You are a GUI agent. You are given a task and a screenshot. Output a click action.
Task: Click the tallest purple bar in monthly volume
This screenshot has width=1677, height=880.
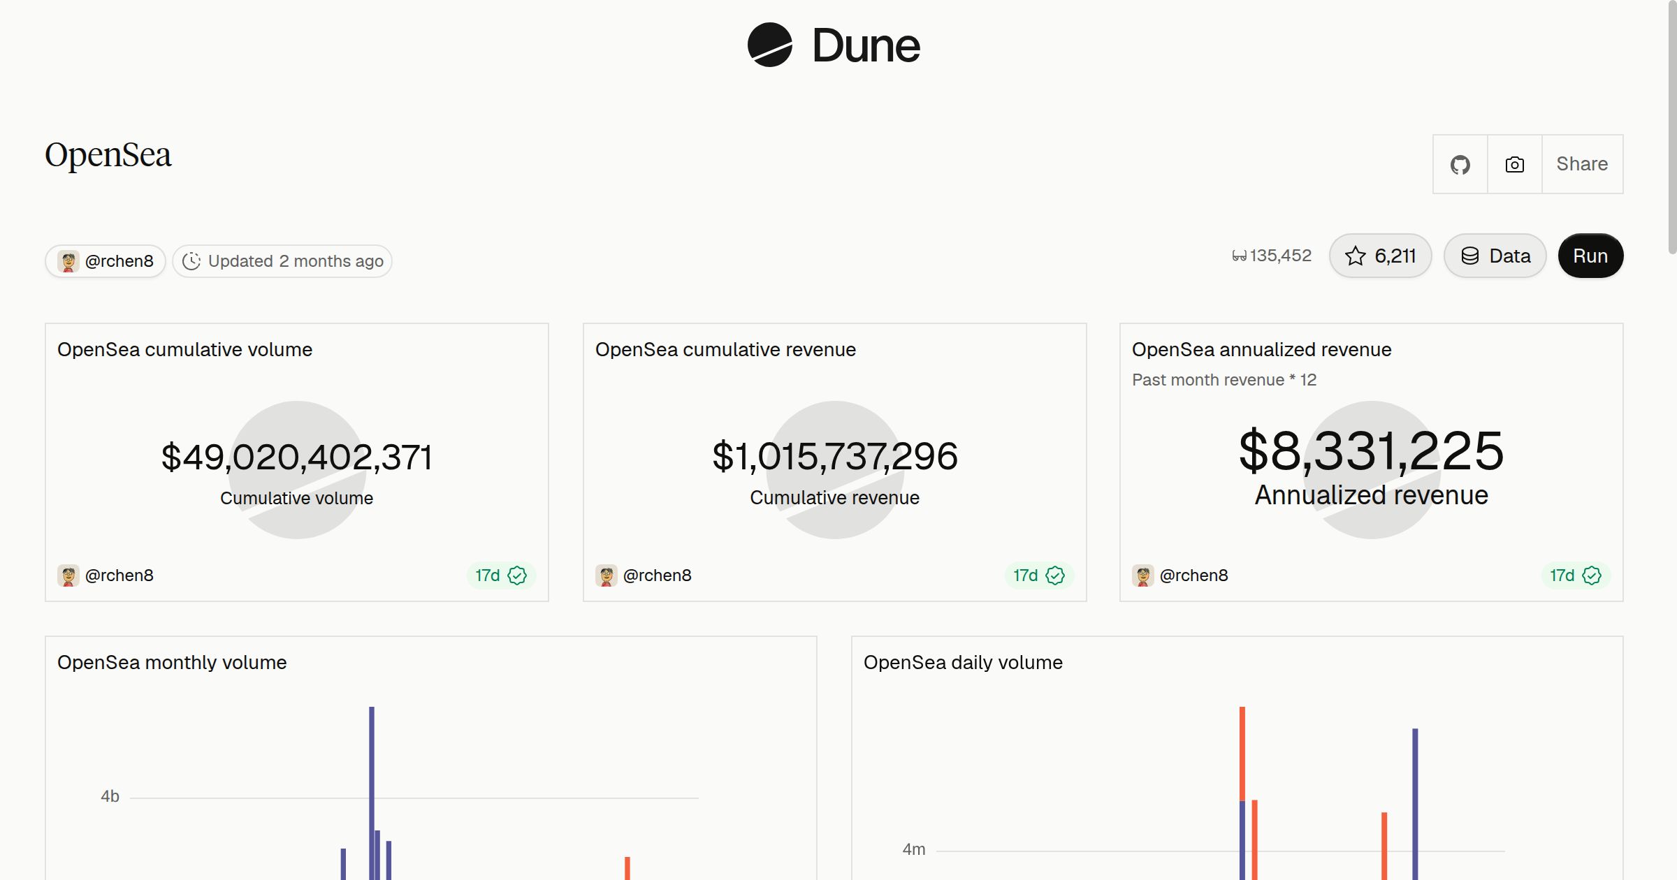(372, 793)
